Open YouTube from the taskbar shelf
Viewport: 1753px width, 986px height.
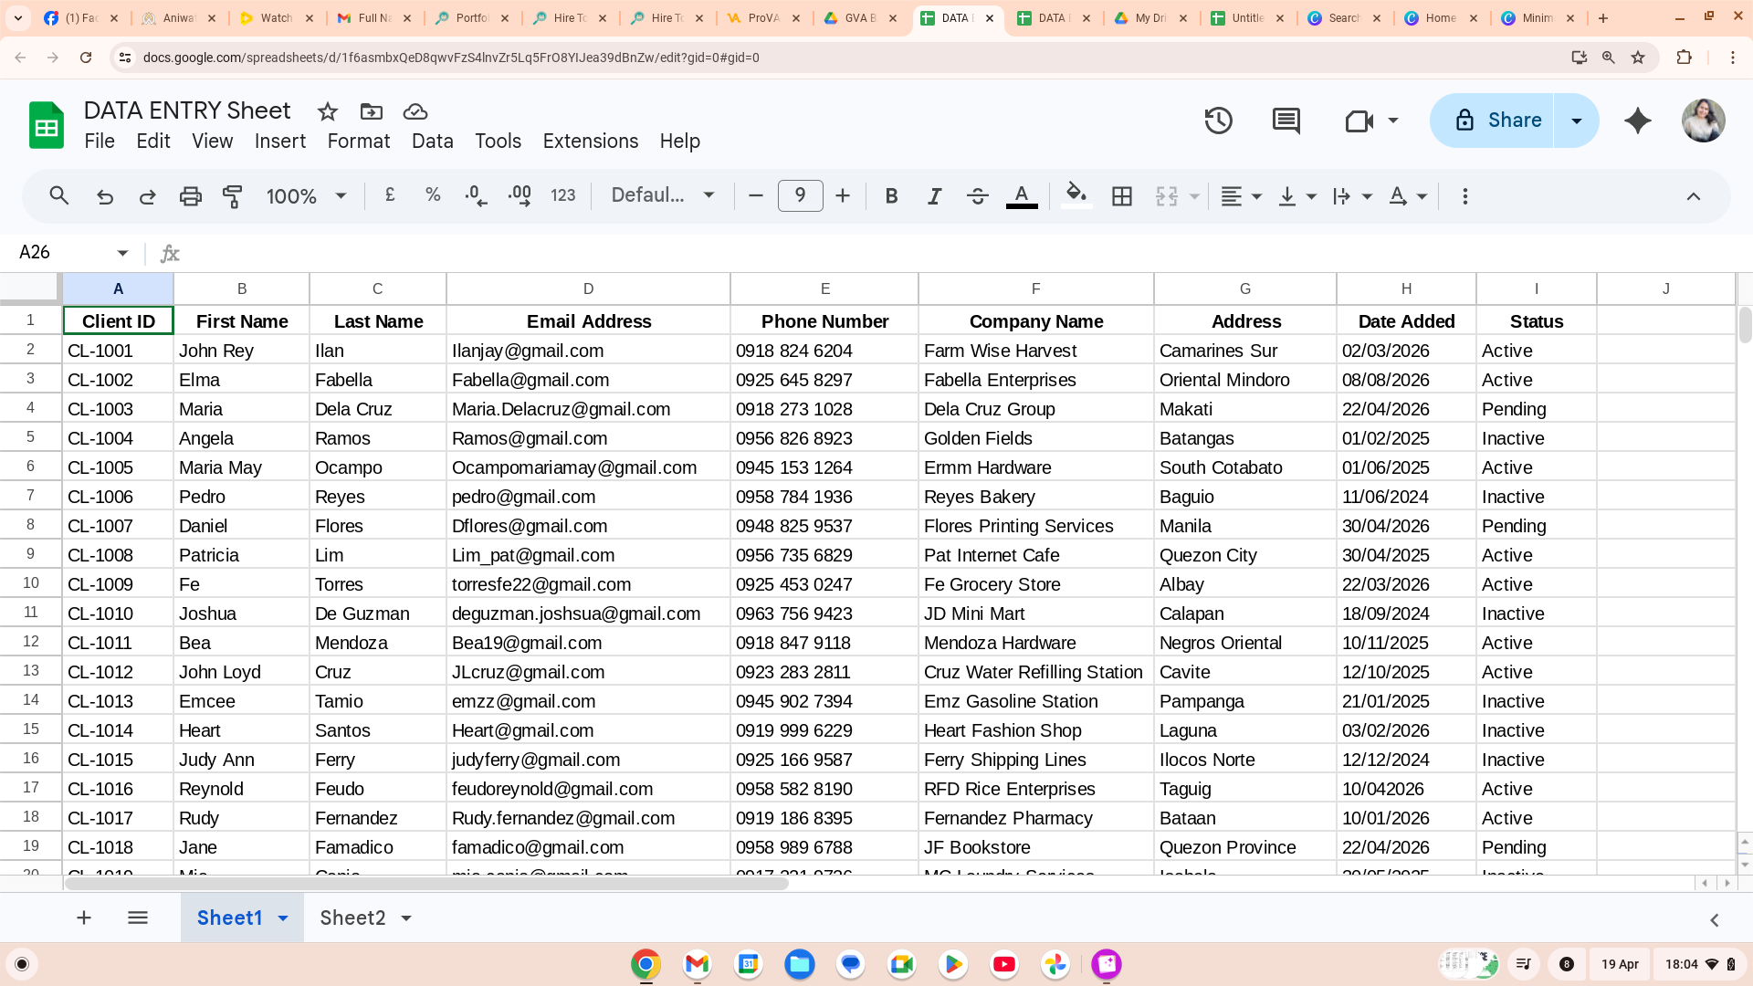[x=1004, y=964]
